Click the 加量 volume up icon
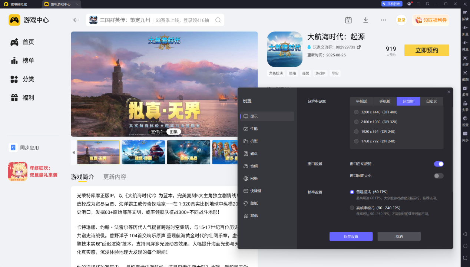The width and height of the screenshot is (470, 267). [x=465, y=28]
